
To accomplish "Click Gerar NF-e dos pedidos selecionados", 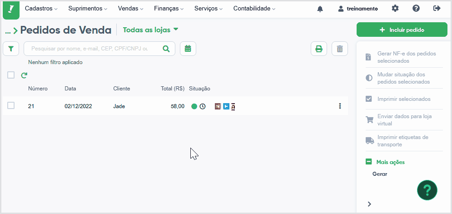I will [x=404, y=57].
